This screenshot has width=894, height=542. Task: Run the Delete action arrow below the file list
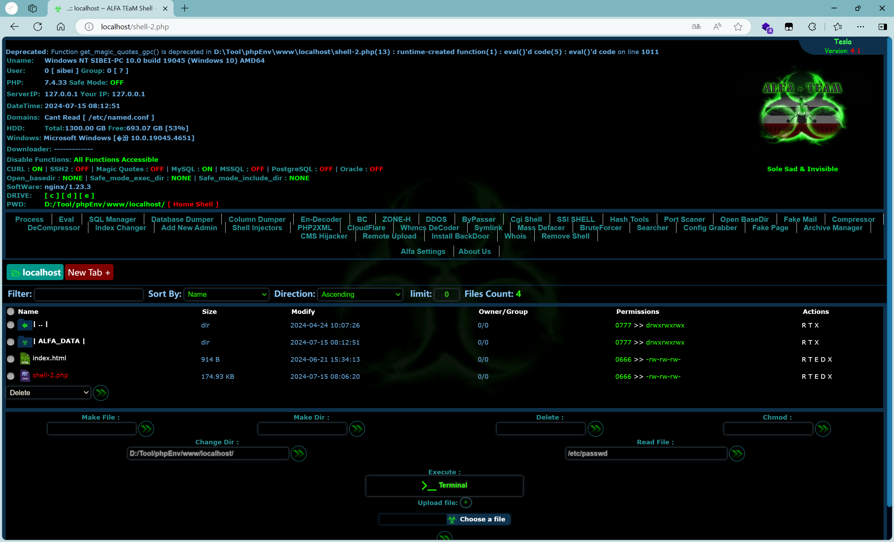pyautogui.click(x=101, y=393)
